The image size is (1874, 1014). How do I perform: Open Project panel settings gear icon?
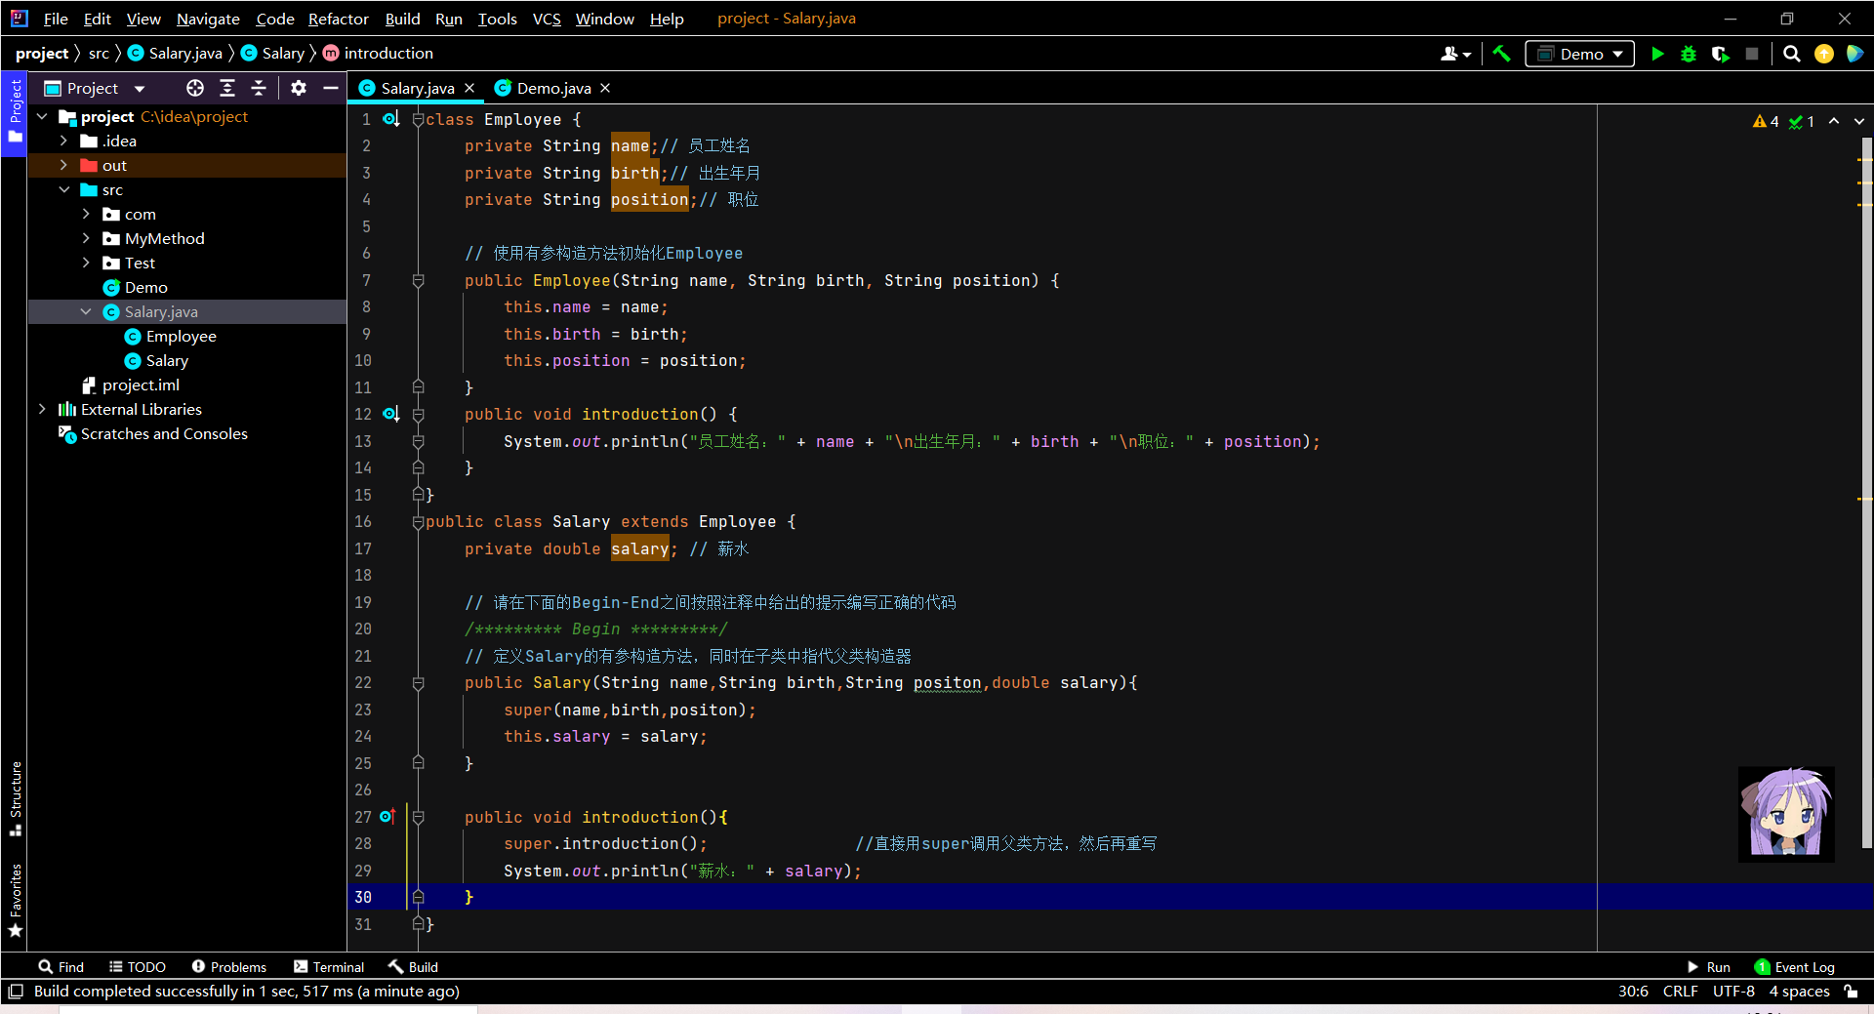299,88
